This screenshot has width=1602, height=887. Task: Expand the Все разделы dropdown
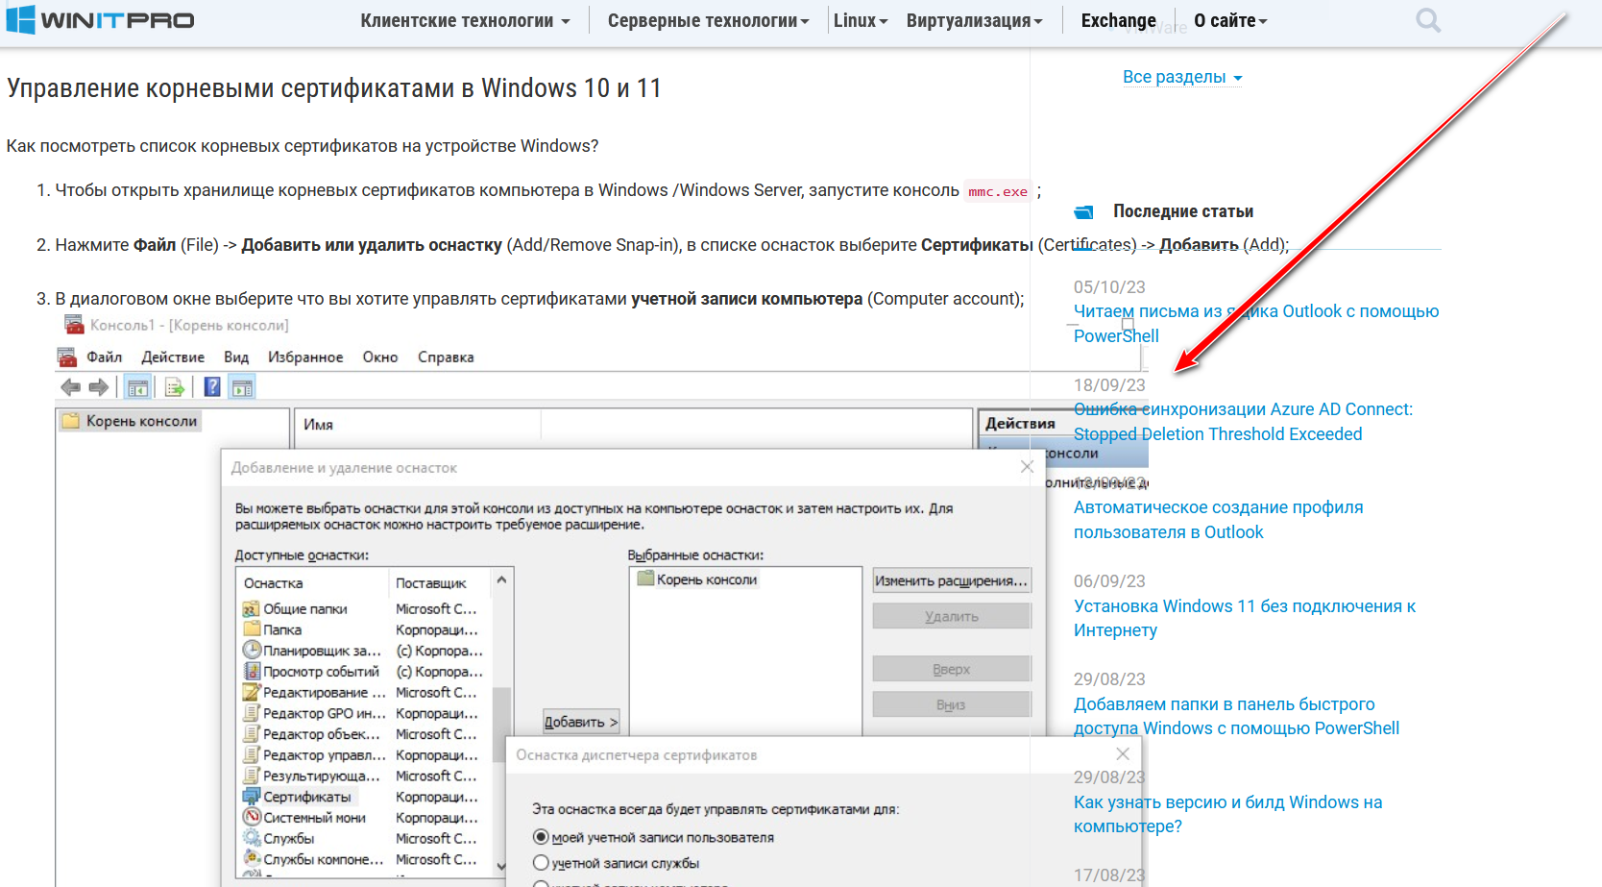1182,77
